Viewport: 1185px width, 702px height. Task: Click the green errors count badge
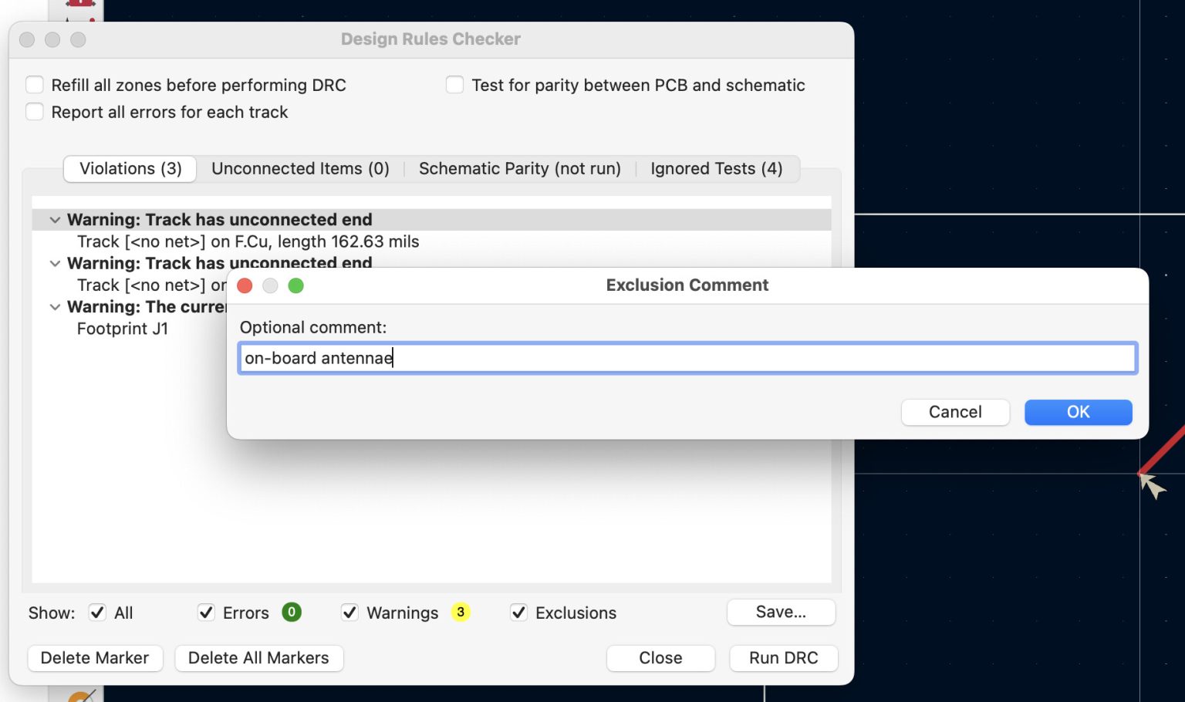[292, 612]
